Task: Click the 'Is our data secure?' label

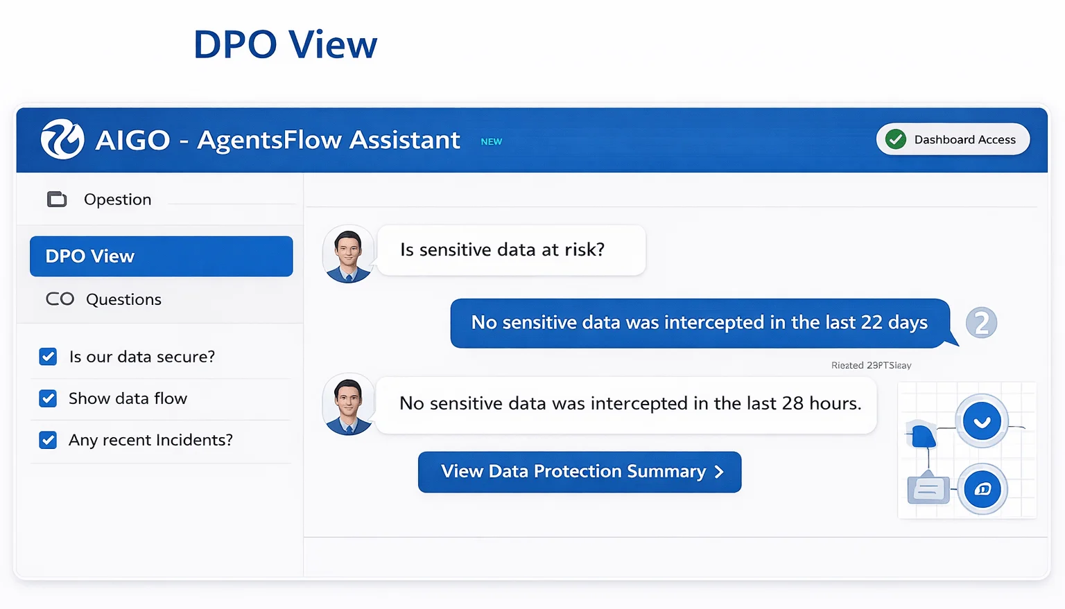Action: (x=142, y=357)
